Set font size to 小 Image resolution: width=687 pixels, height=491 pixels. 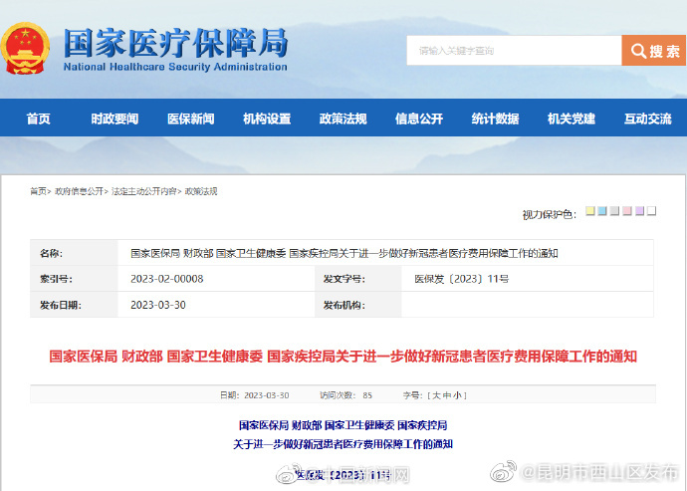coord(457,395)
